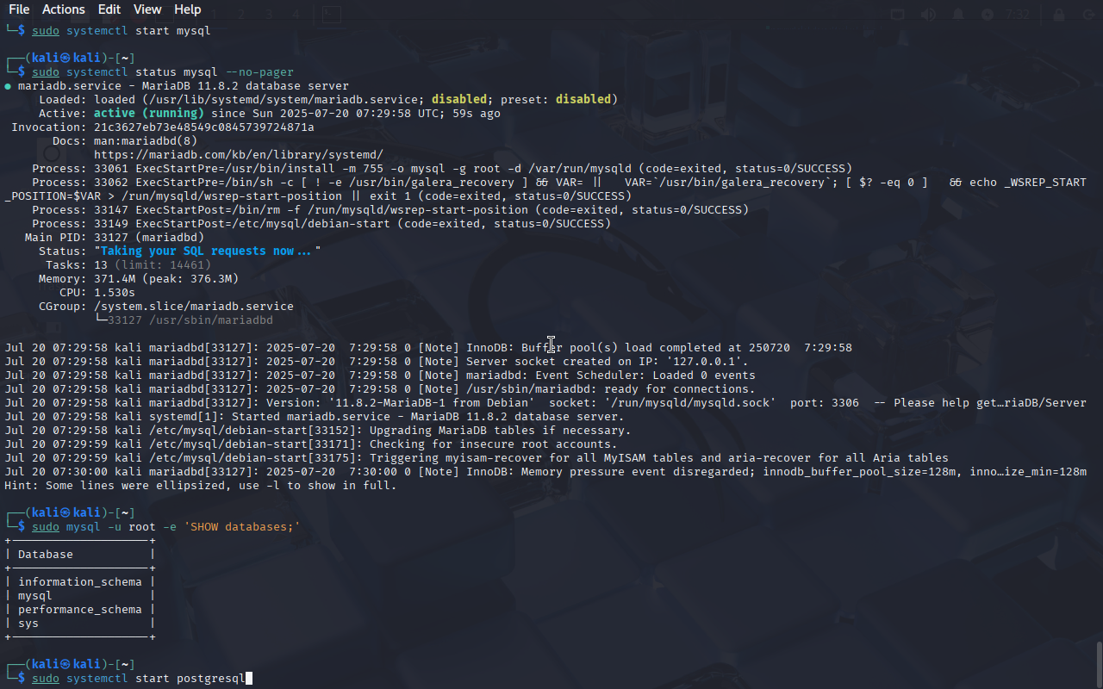Open the View menu
Viewport: 1103px width, 689px height.
[147, 9]
